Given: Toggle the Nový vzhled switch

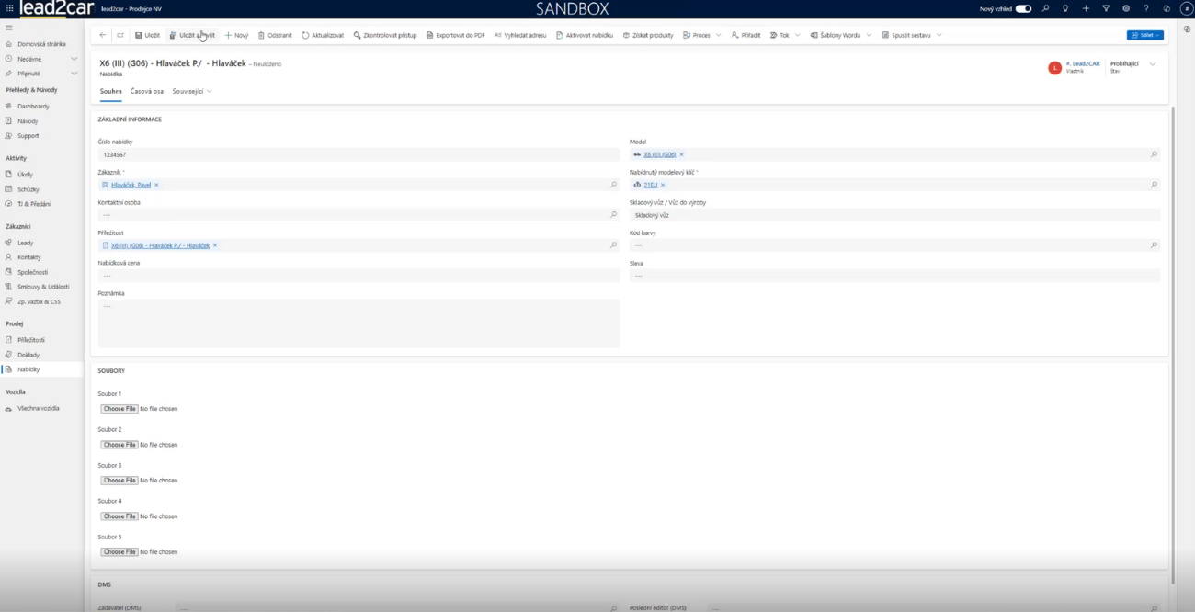Looking at the screenshot, I should [1023, 8].
